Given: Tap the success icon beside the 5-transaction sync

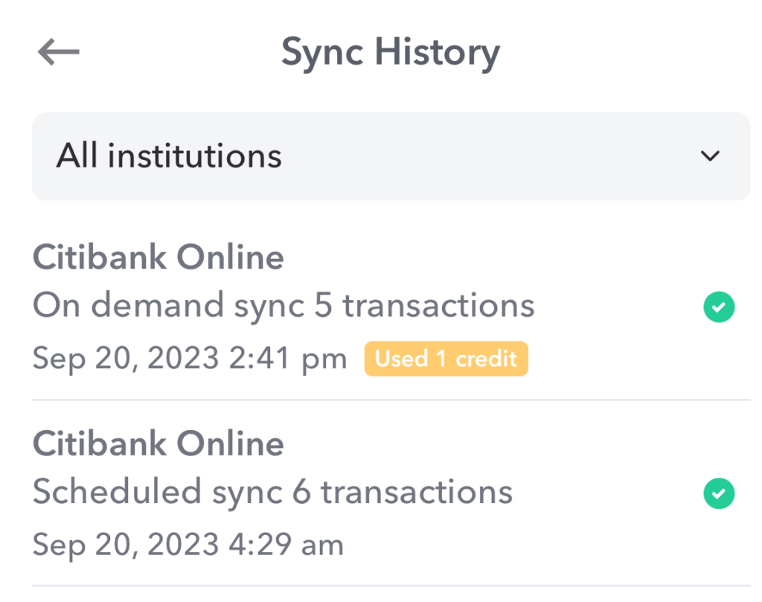Looking at the screenshot, I should (719, 306).
